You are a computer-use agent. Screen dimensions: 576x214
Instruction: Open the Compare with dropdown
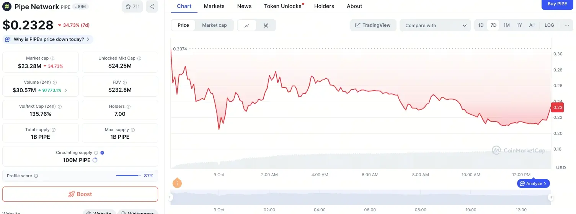pos(436,26)
